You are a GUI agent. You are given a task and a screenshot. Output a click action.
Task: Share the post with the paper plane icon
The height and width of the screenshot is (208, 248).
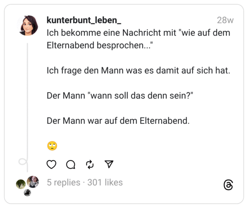click(109, 164)
